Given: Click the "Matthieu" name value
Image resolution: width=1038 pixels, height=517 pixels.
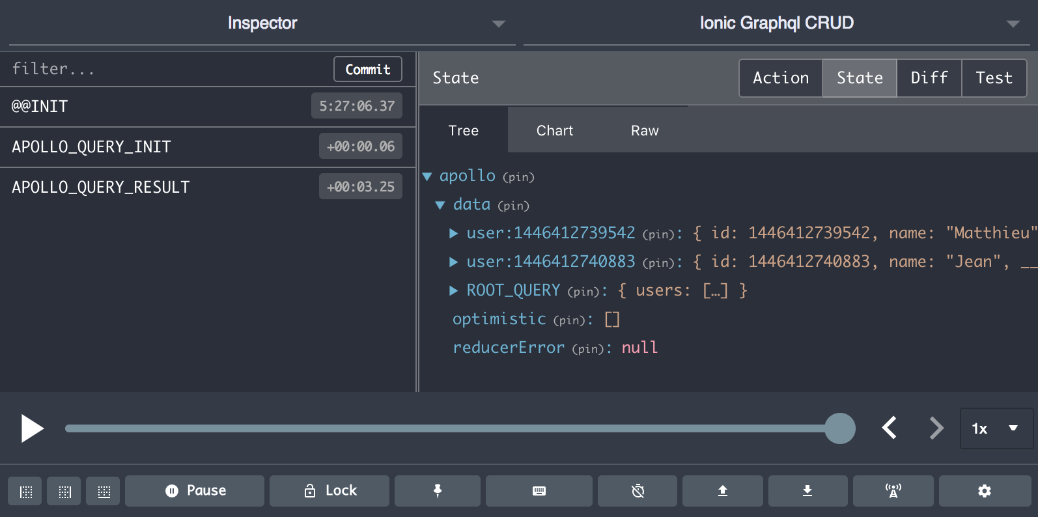Looking at the screenshot, I should coord(991,233).
